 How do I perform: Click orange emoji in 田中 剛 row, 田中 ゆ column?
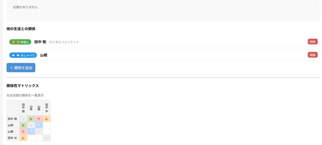(x=47, y=119)
